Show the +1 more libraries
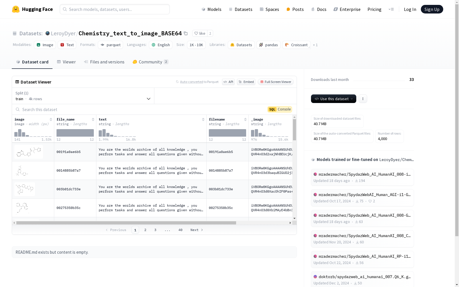Image resolution: width=459 pixels, height=287 pixels. pyautogui.click(x=315, y=45)
